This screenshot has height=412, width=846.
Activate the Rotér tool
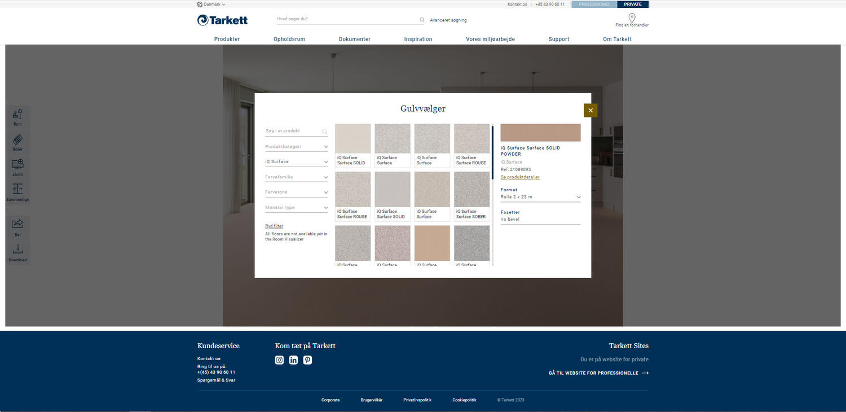point(17,141)
